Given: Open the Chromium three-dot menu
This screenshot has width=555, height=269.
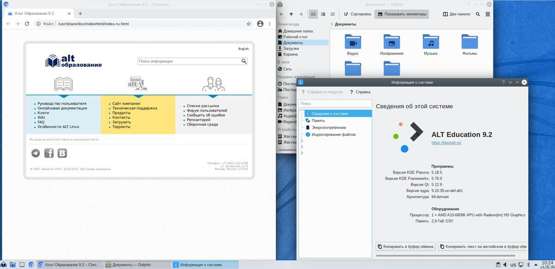Looking at the screenshot, I should (x=269, y=24).
